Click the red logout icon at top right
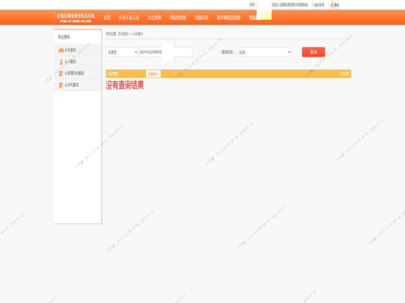The width and height of the screenshot is (405, 303). pyautogui.click(x=332, y=5)
